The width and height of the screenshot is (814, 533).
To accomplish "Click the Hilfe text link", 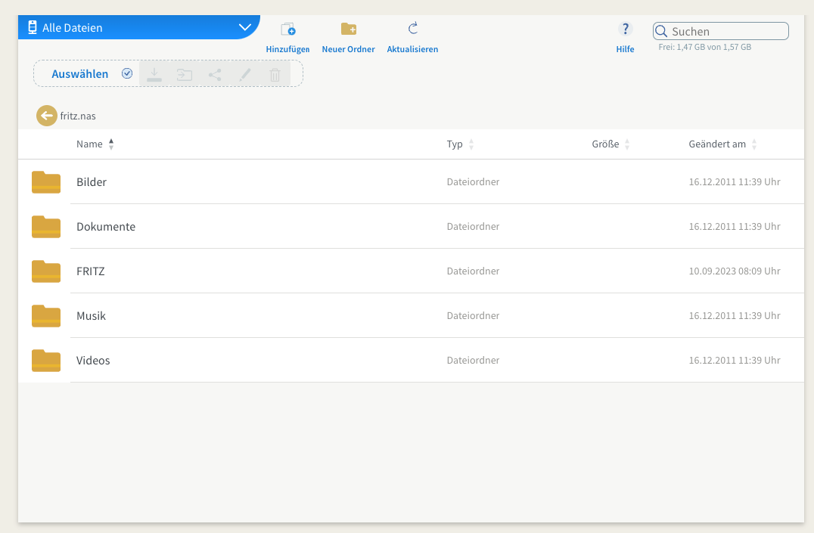I will [625, 49].
